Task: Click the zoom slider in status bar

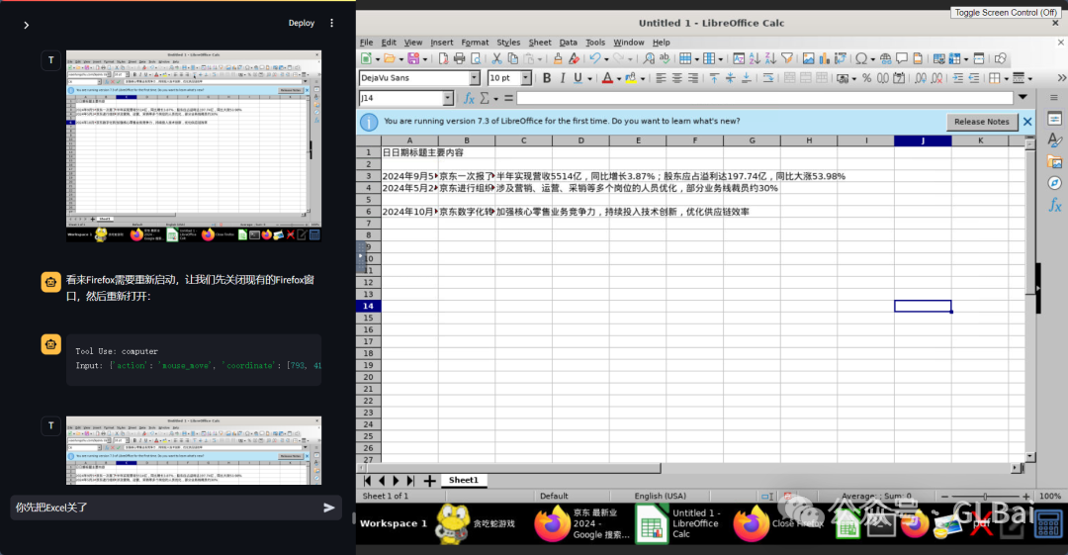Action: coord(985,497)
